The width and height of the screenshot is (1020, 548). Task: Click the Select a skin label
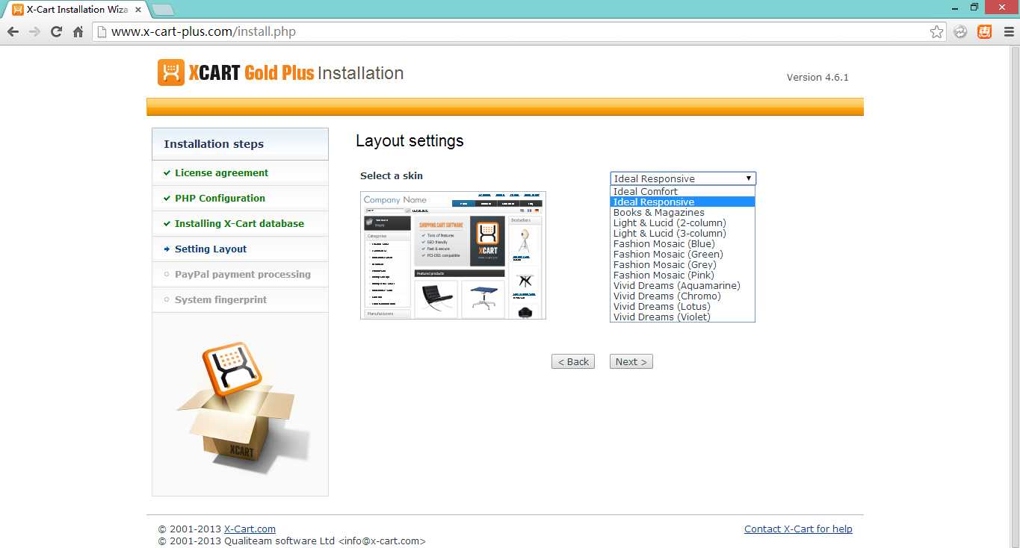click(x=392, y=175)
